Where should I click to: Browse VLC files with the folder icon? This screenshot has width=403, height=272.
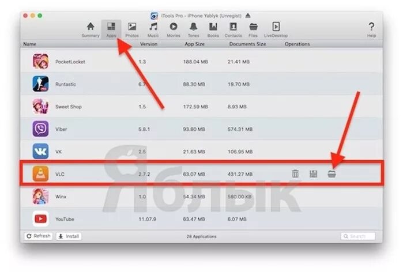tap(332, 174)
